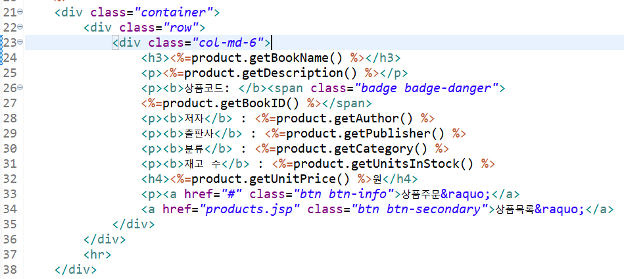Viewport: 624px width, 279px height.
Task: Click the closing </h3> tag
Action: click(383, 58)
